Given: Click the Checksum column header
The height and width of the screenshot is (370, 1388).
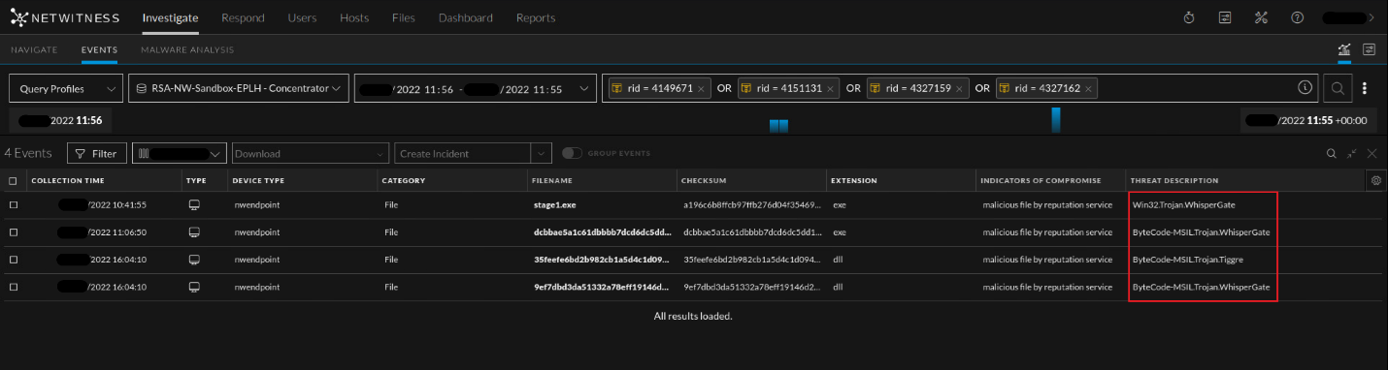Looking at the screenshot, I should pos(704,181).
